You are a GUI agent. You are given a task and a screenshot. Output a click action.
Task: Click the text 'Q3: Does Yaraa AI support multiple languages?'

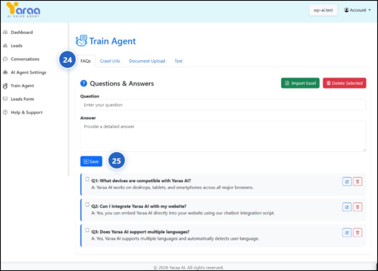[x=140, y=232]
